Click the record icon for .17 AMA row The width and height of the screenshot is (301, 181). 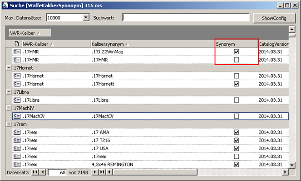[x=17, y=132]
